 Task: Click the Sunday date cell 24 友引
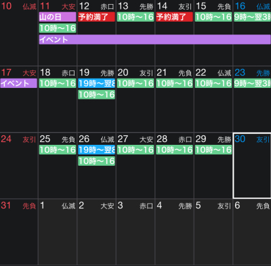[x=19, y=166]
